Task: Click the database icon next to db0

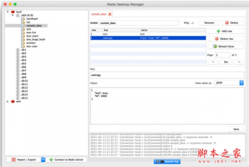Action: [18, 15]
